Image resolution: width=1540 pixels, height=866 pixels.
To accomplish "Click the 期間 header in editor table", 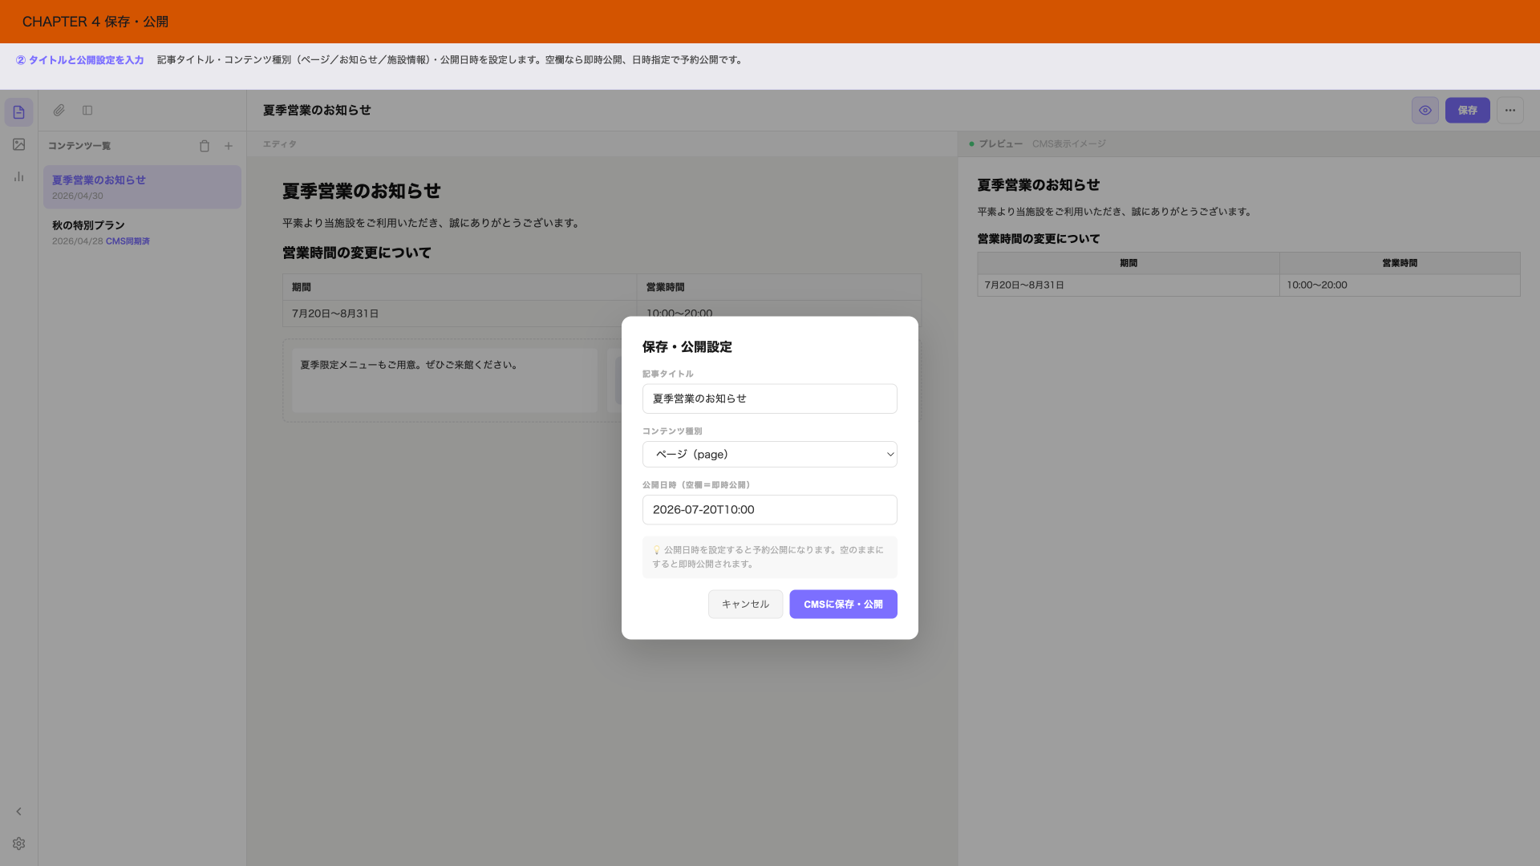I will pos(460,287).
